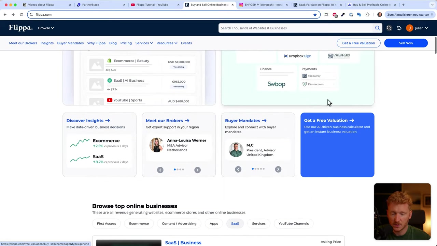Click the Flippa logo
Image resolution: width=437 pixels, height=246 pixels.
point(21,28)
